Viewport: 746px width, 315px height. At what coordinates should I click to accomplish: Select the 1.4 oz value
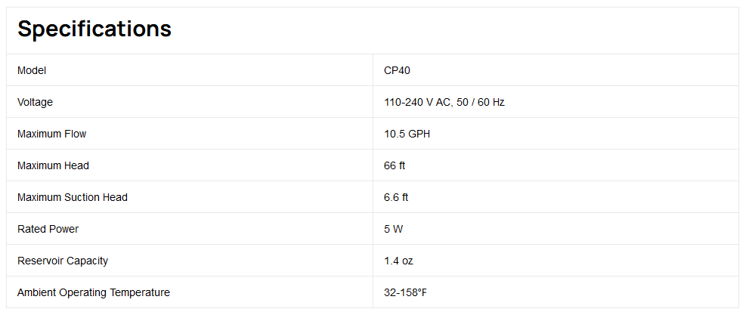pos(398,261)
